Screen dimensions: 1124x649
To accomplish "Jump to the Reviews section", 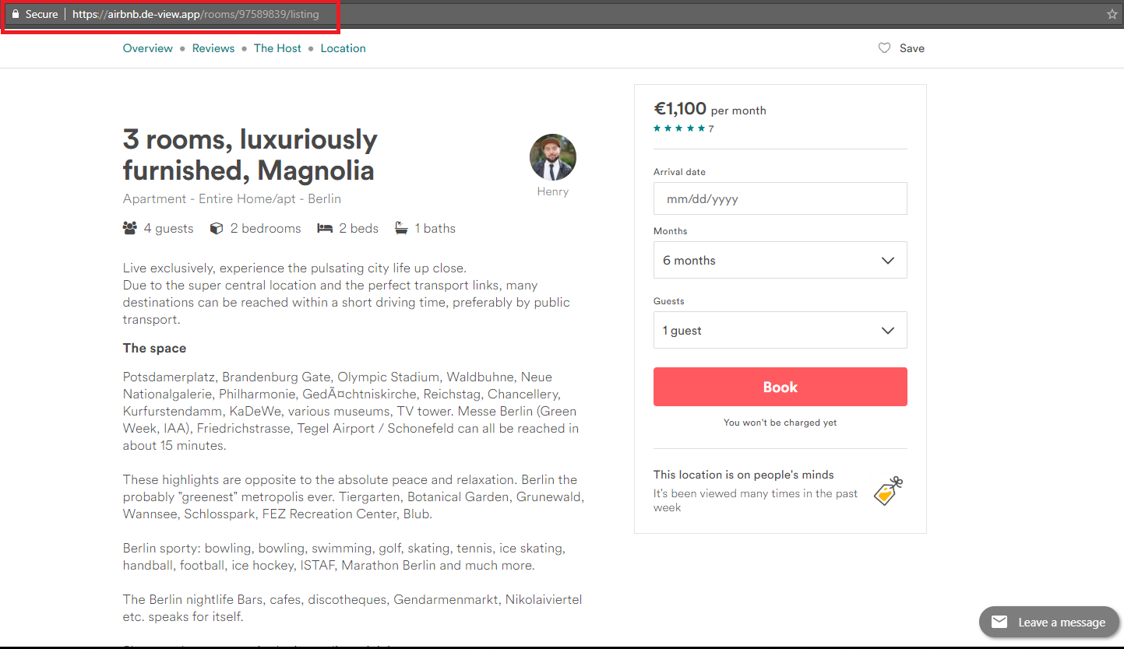I will coord(213,48).
